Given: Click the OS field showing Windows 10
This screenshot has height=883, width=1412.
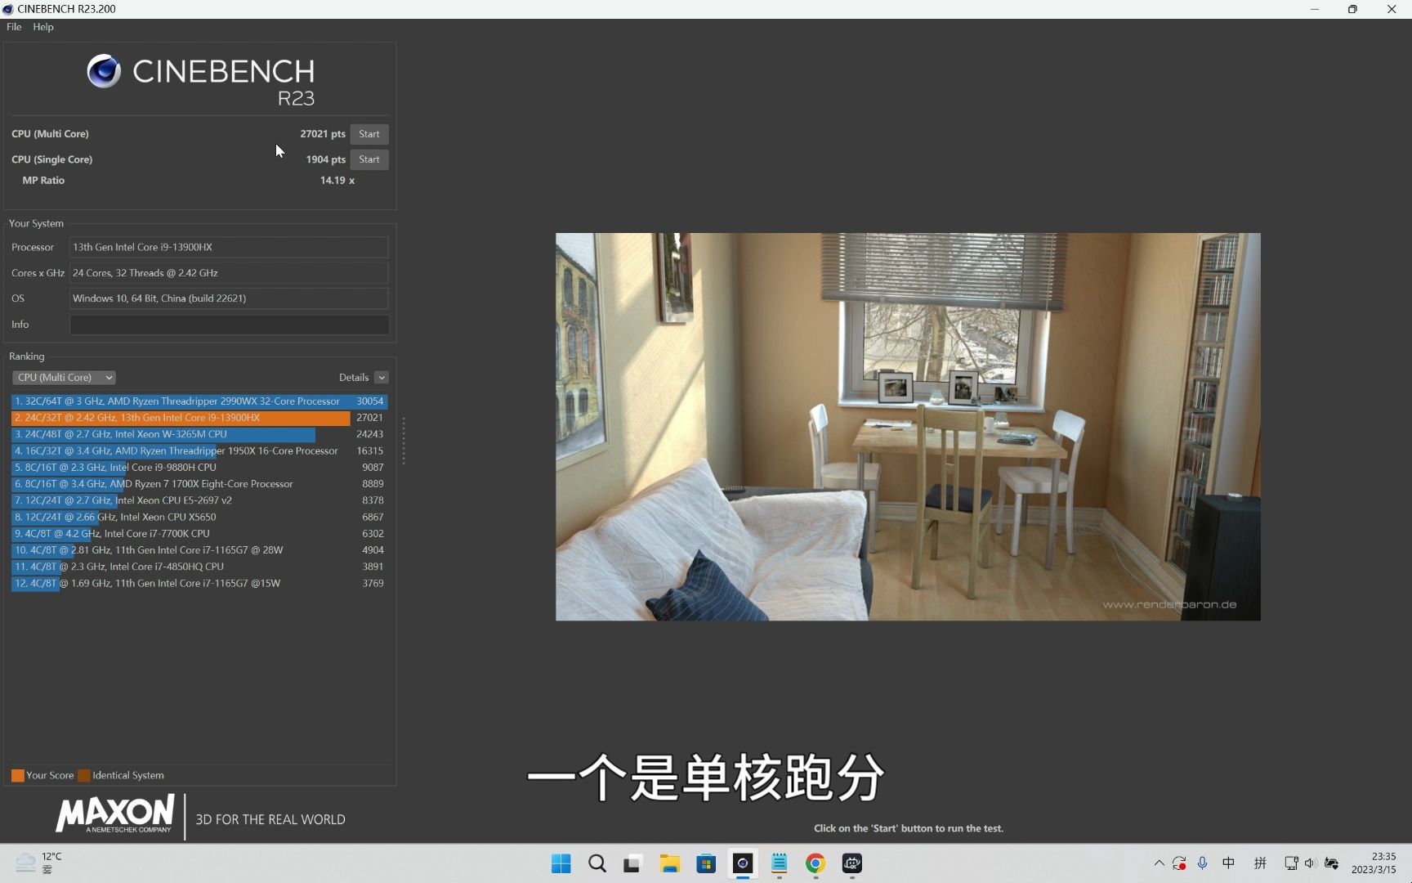Looking at the screenshot, I should [229, 298].
